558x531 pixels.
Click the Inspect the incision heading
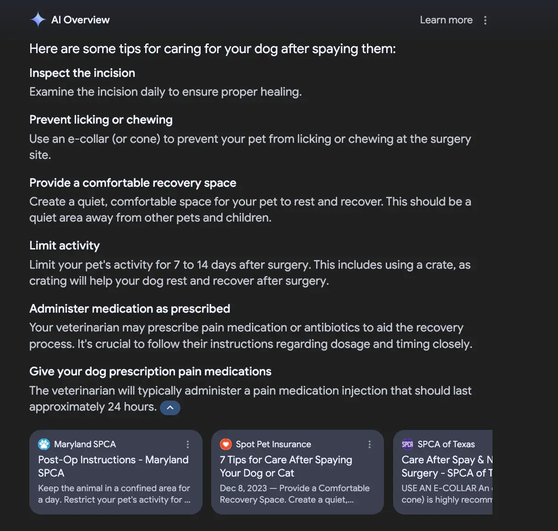click(x=82, y=73)
